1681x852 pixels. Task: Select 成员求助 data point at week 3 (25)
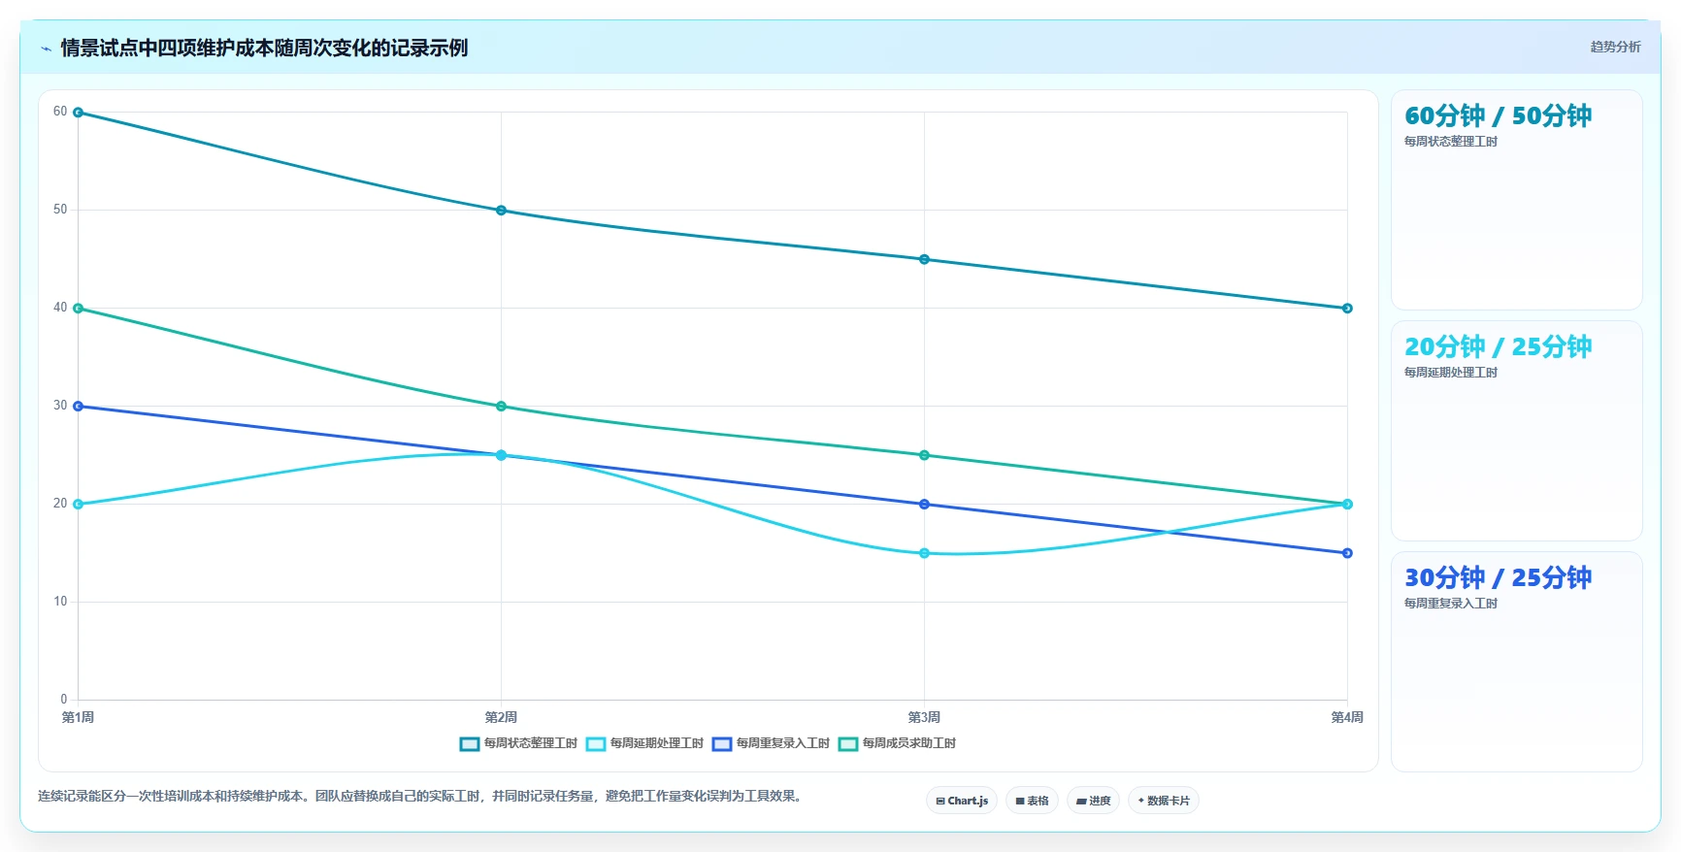pyautogui.click(x=924, y=455)
